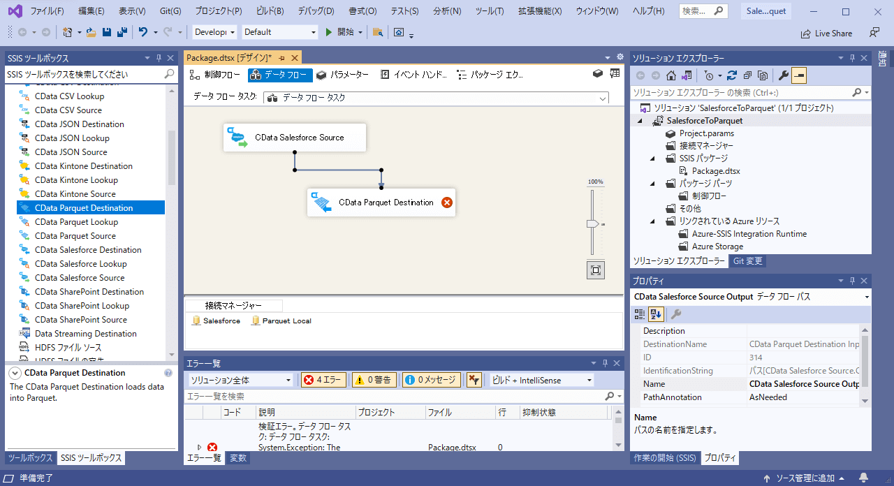This screenshot has height=486, width=894.
Task: Switch to パラメーター tab
Action: pyautogui.click(x=342, y=74)
